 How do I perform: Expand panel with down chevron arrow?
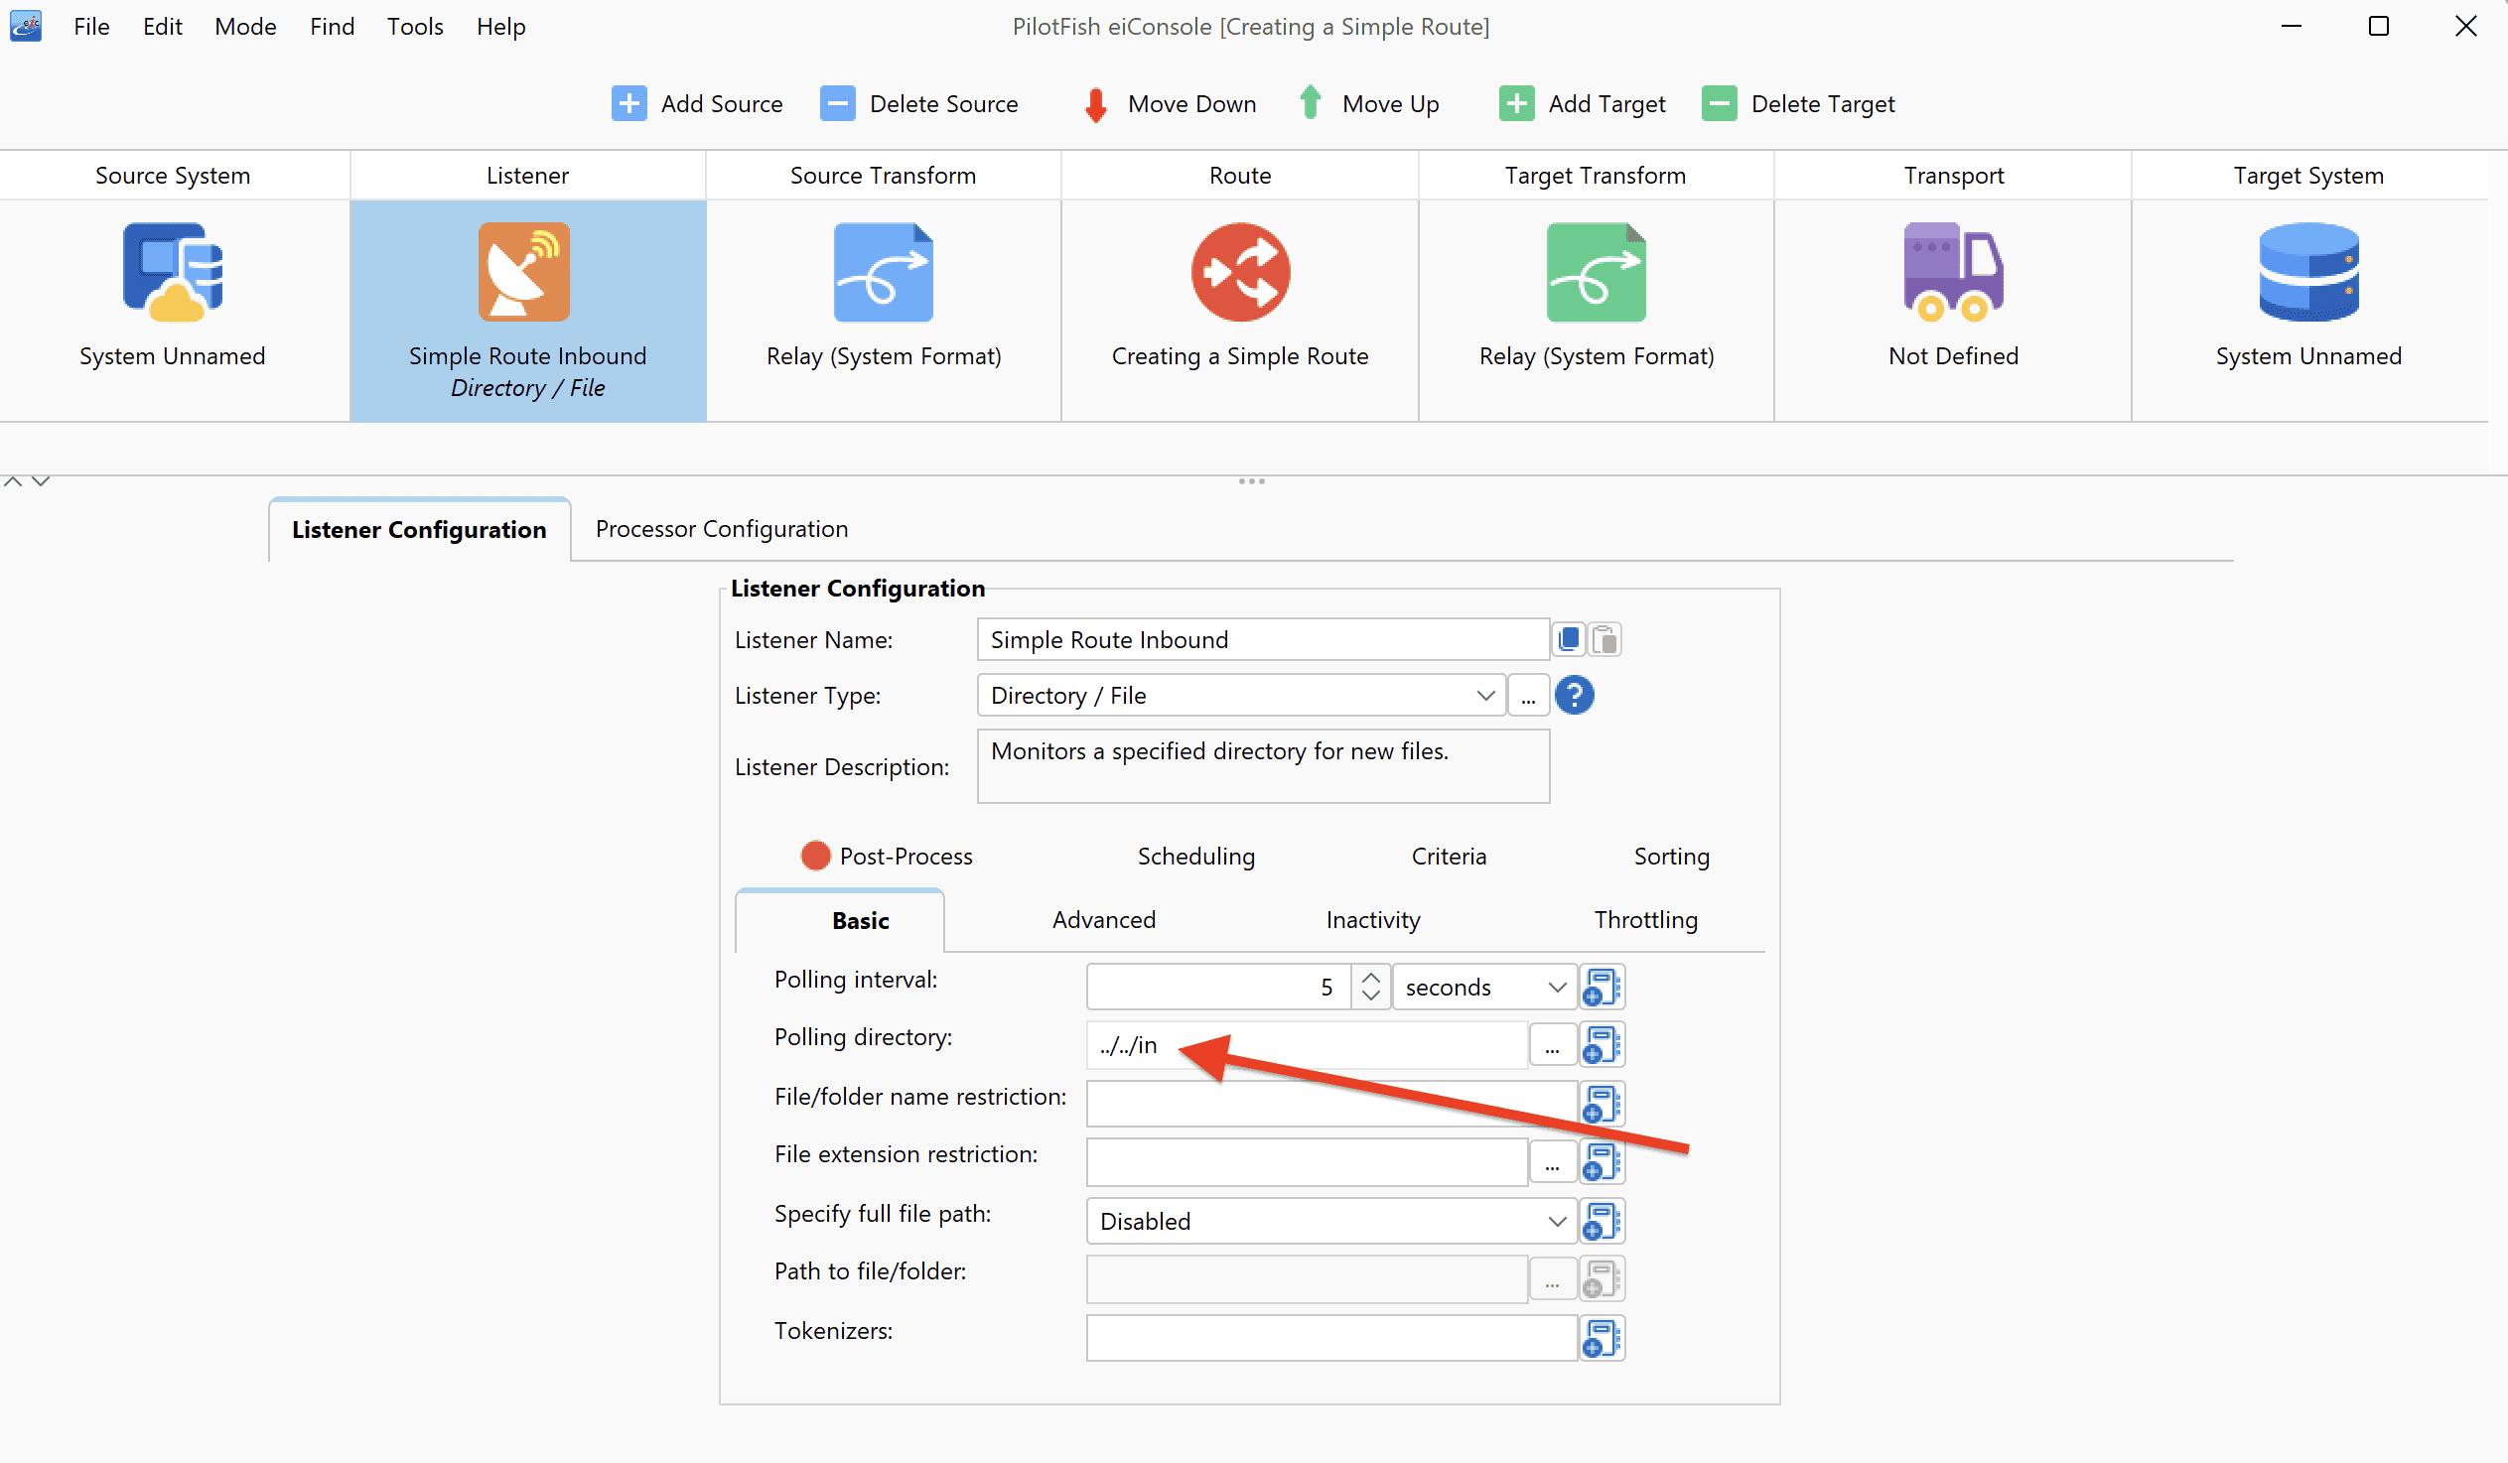(41, 481)
